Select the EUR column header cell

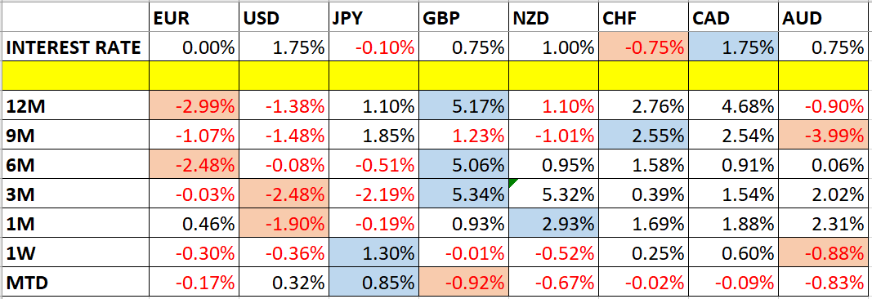pos(194,19)
